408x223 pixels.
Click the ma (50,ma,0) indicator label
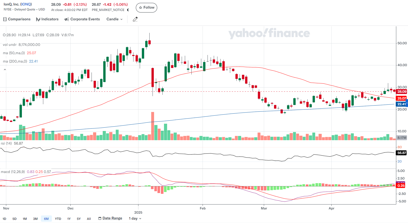click(14, 53)
